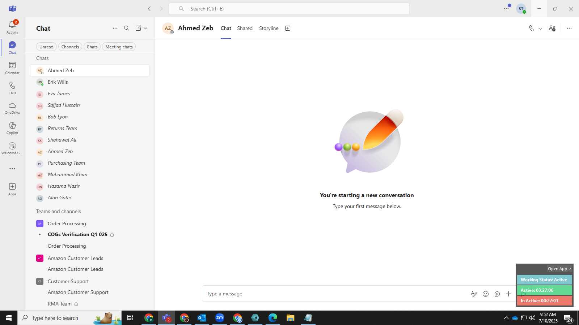Click the Search (Ctrl+E) box
Screen dimensions: 579x325
click(289, 9)
